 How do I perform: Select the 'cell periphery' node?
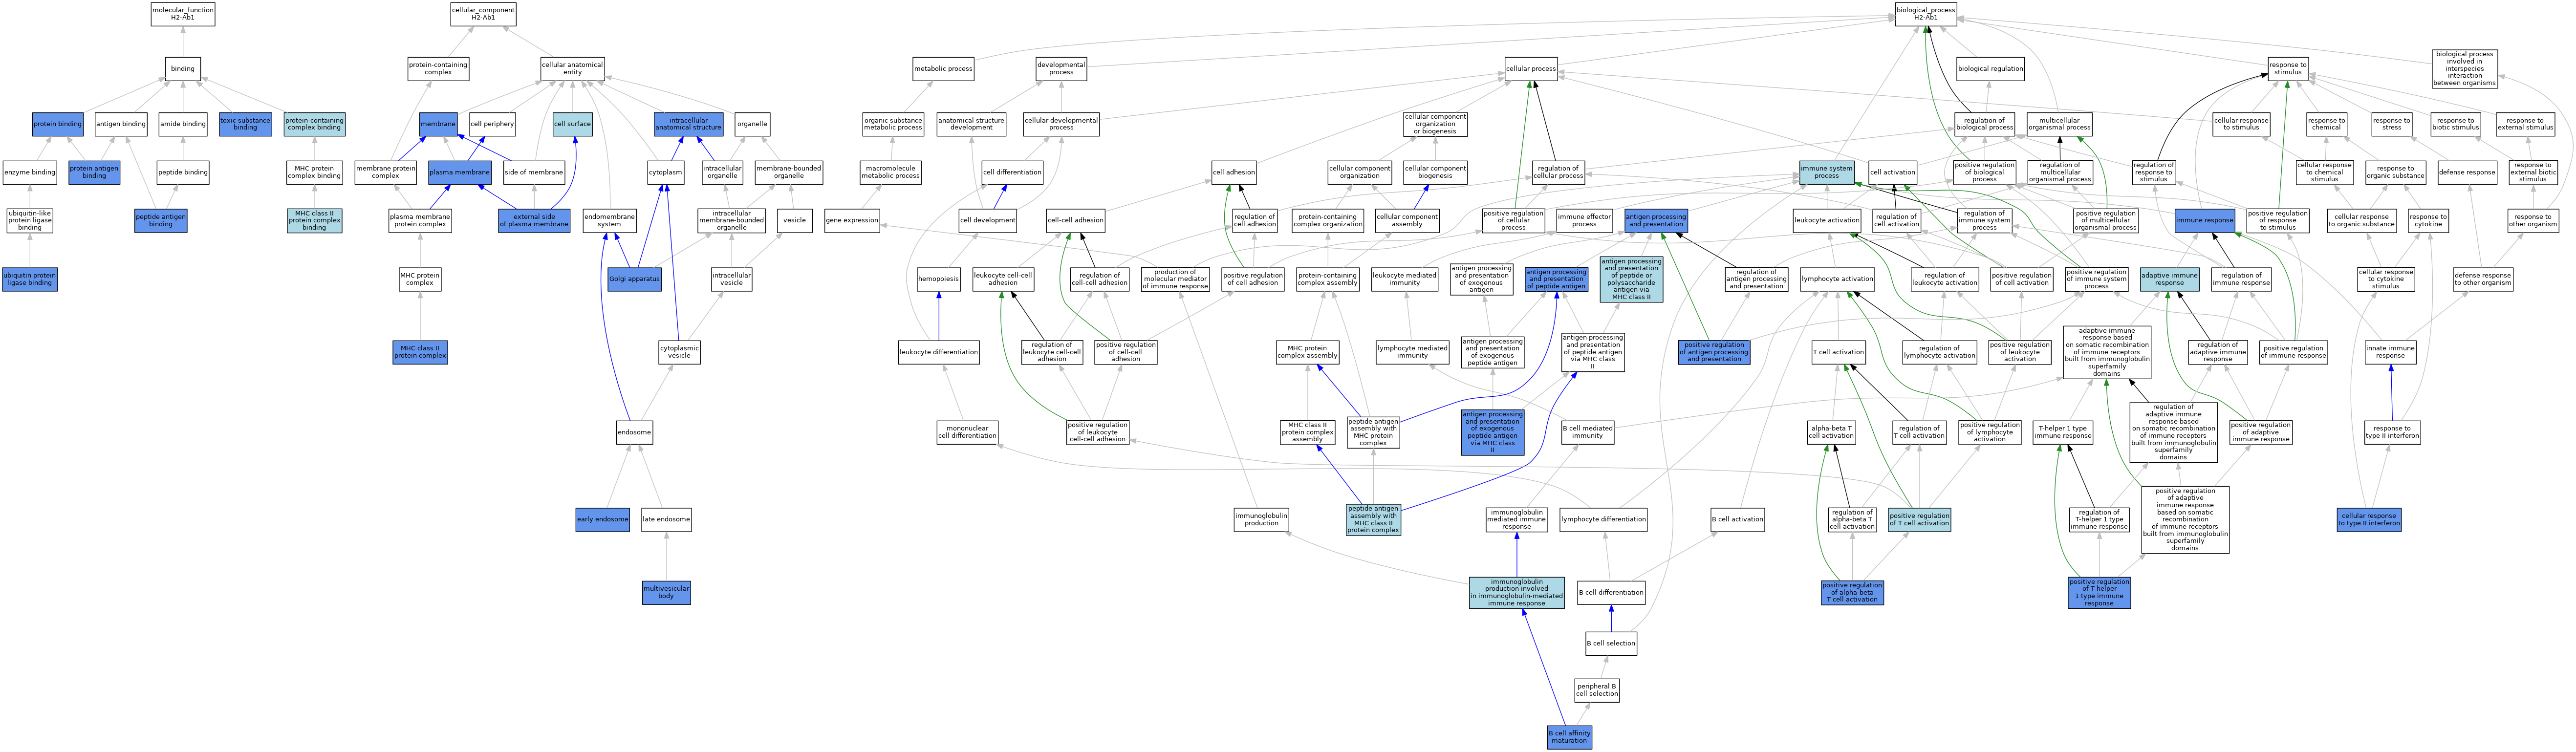492,124
